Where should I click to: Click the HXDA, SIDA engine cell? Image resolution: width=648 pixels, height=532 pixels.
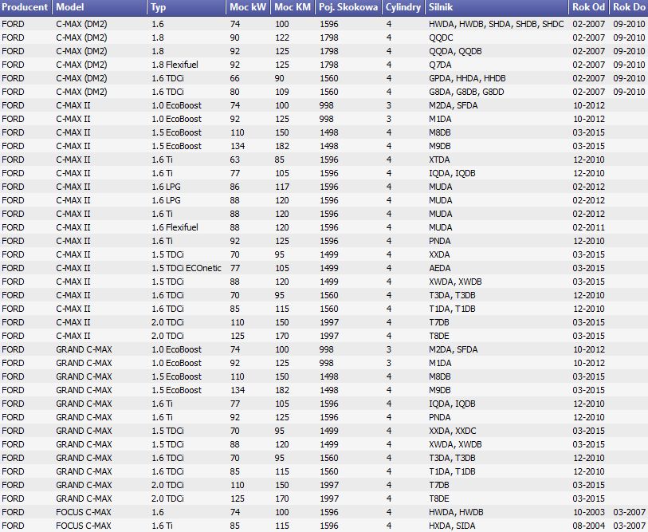(452, 526)
